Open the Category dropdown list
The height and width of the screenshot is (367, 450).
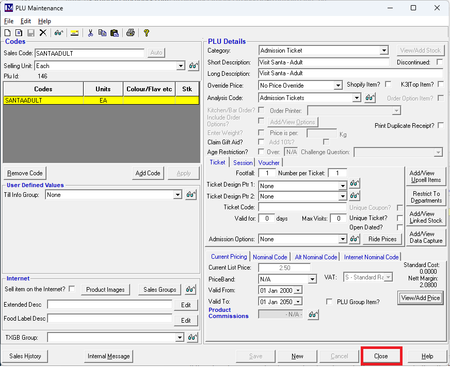coord(383,51)
